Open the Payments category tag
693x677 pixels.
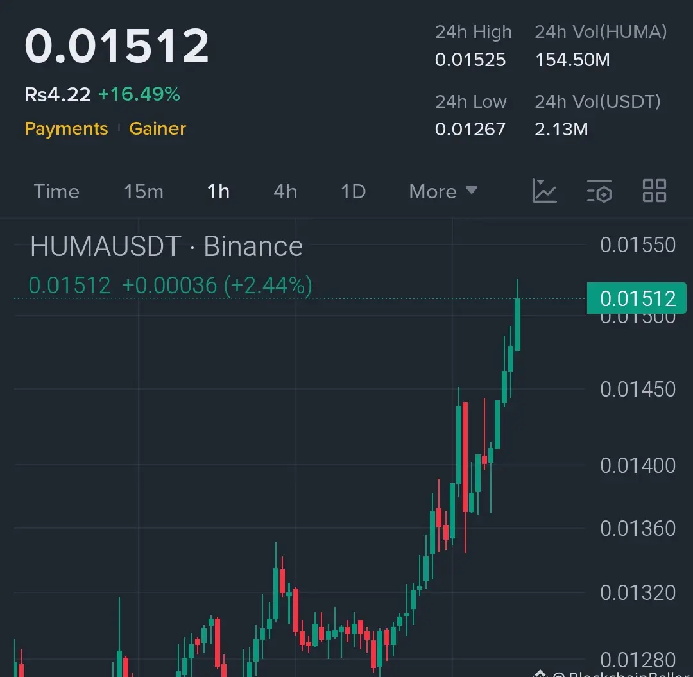click(x=66, y=128)
